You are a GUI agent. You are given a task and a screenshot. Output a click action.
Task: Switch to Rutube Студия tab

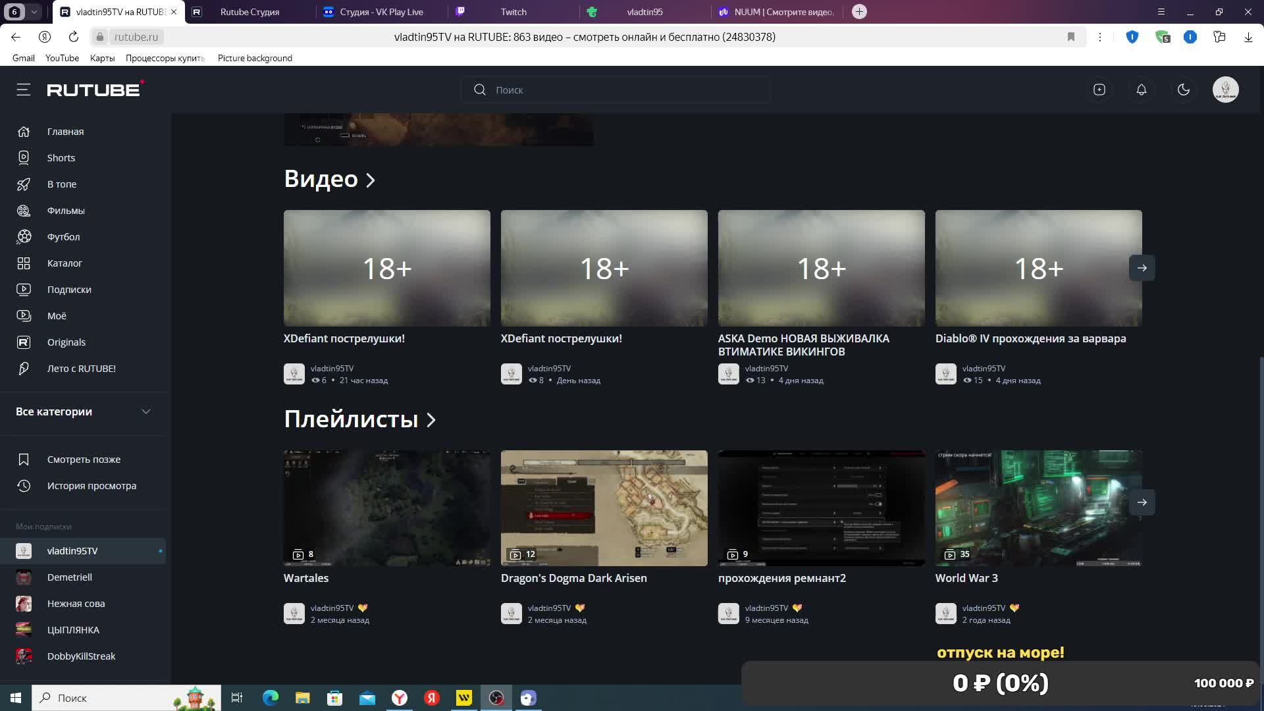point(250,12)
